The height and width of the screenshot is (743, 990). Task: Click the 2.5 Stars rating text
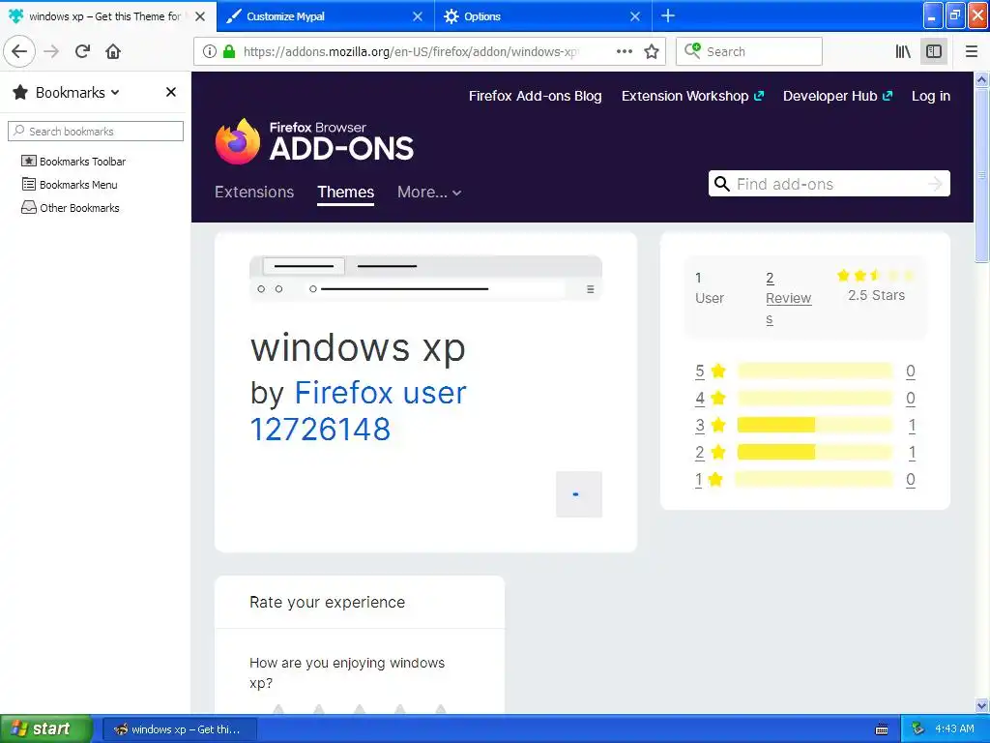(x=876, y=295)
